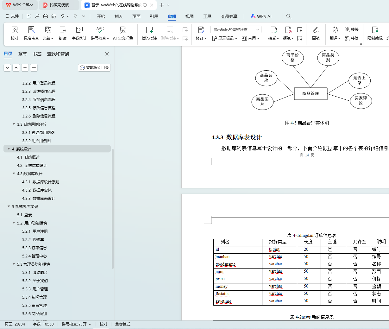This screenshot has width=389, height=329.
Task: Collapse the 4.3 数据库设计 outline node
Action: 14,174
